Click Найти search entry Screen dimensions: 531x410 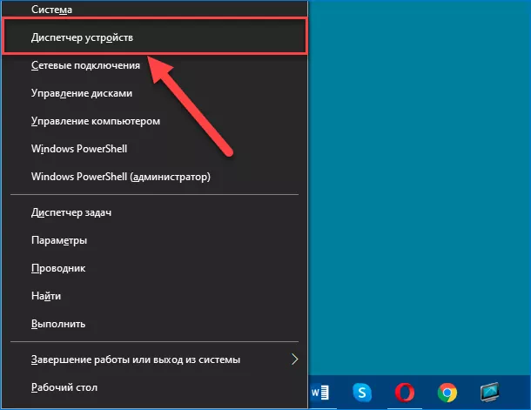46,296
